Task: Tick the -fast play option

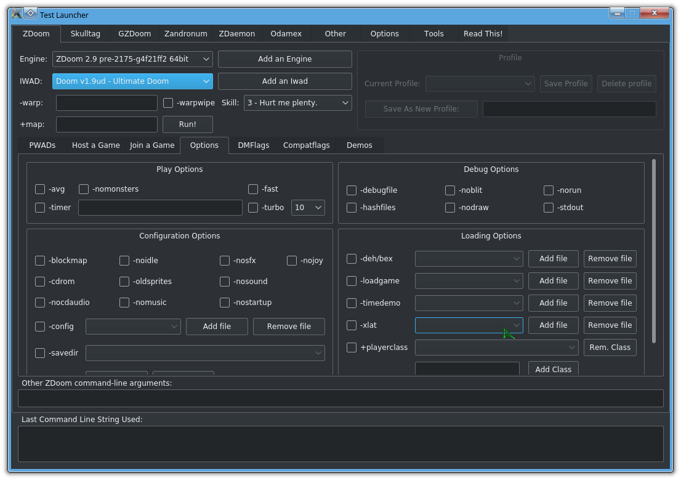Action: coord(253,189)
